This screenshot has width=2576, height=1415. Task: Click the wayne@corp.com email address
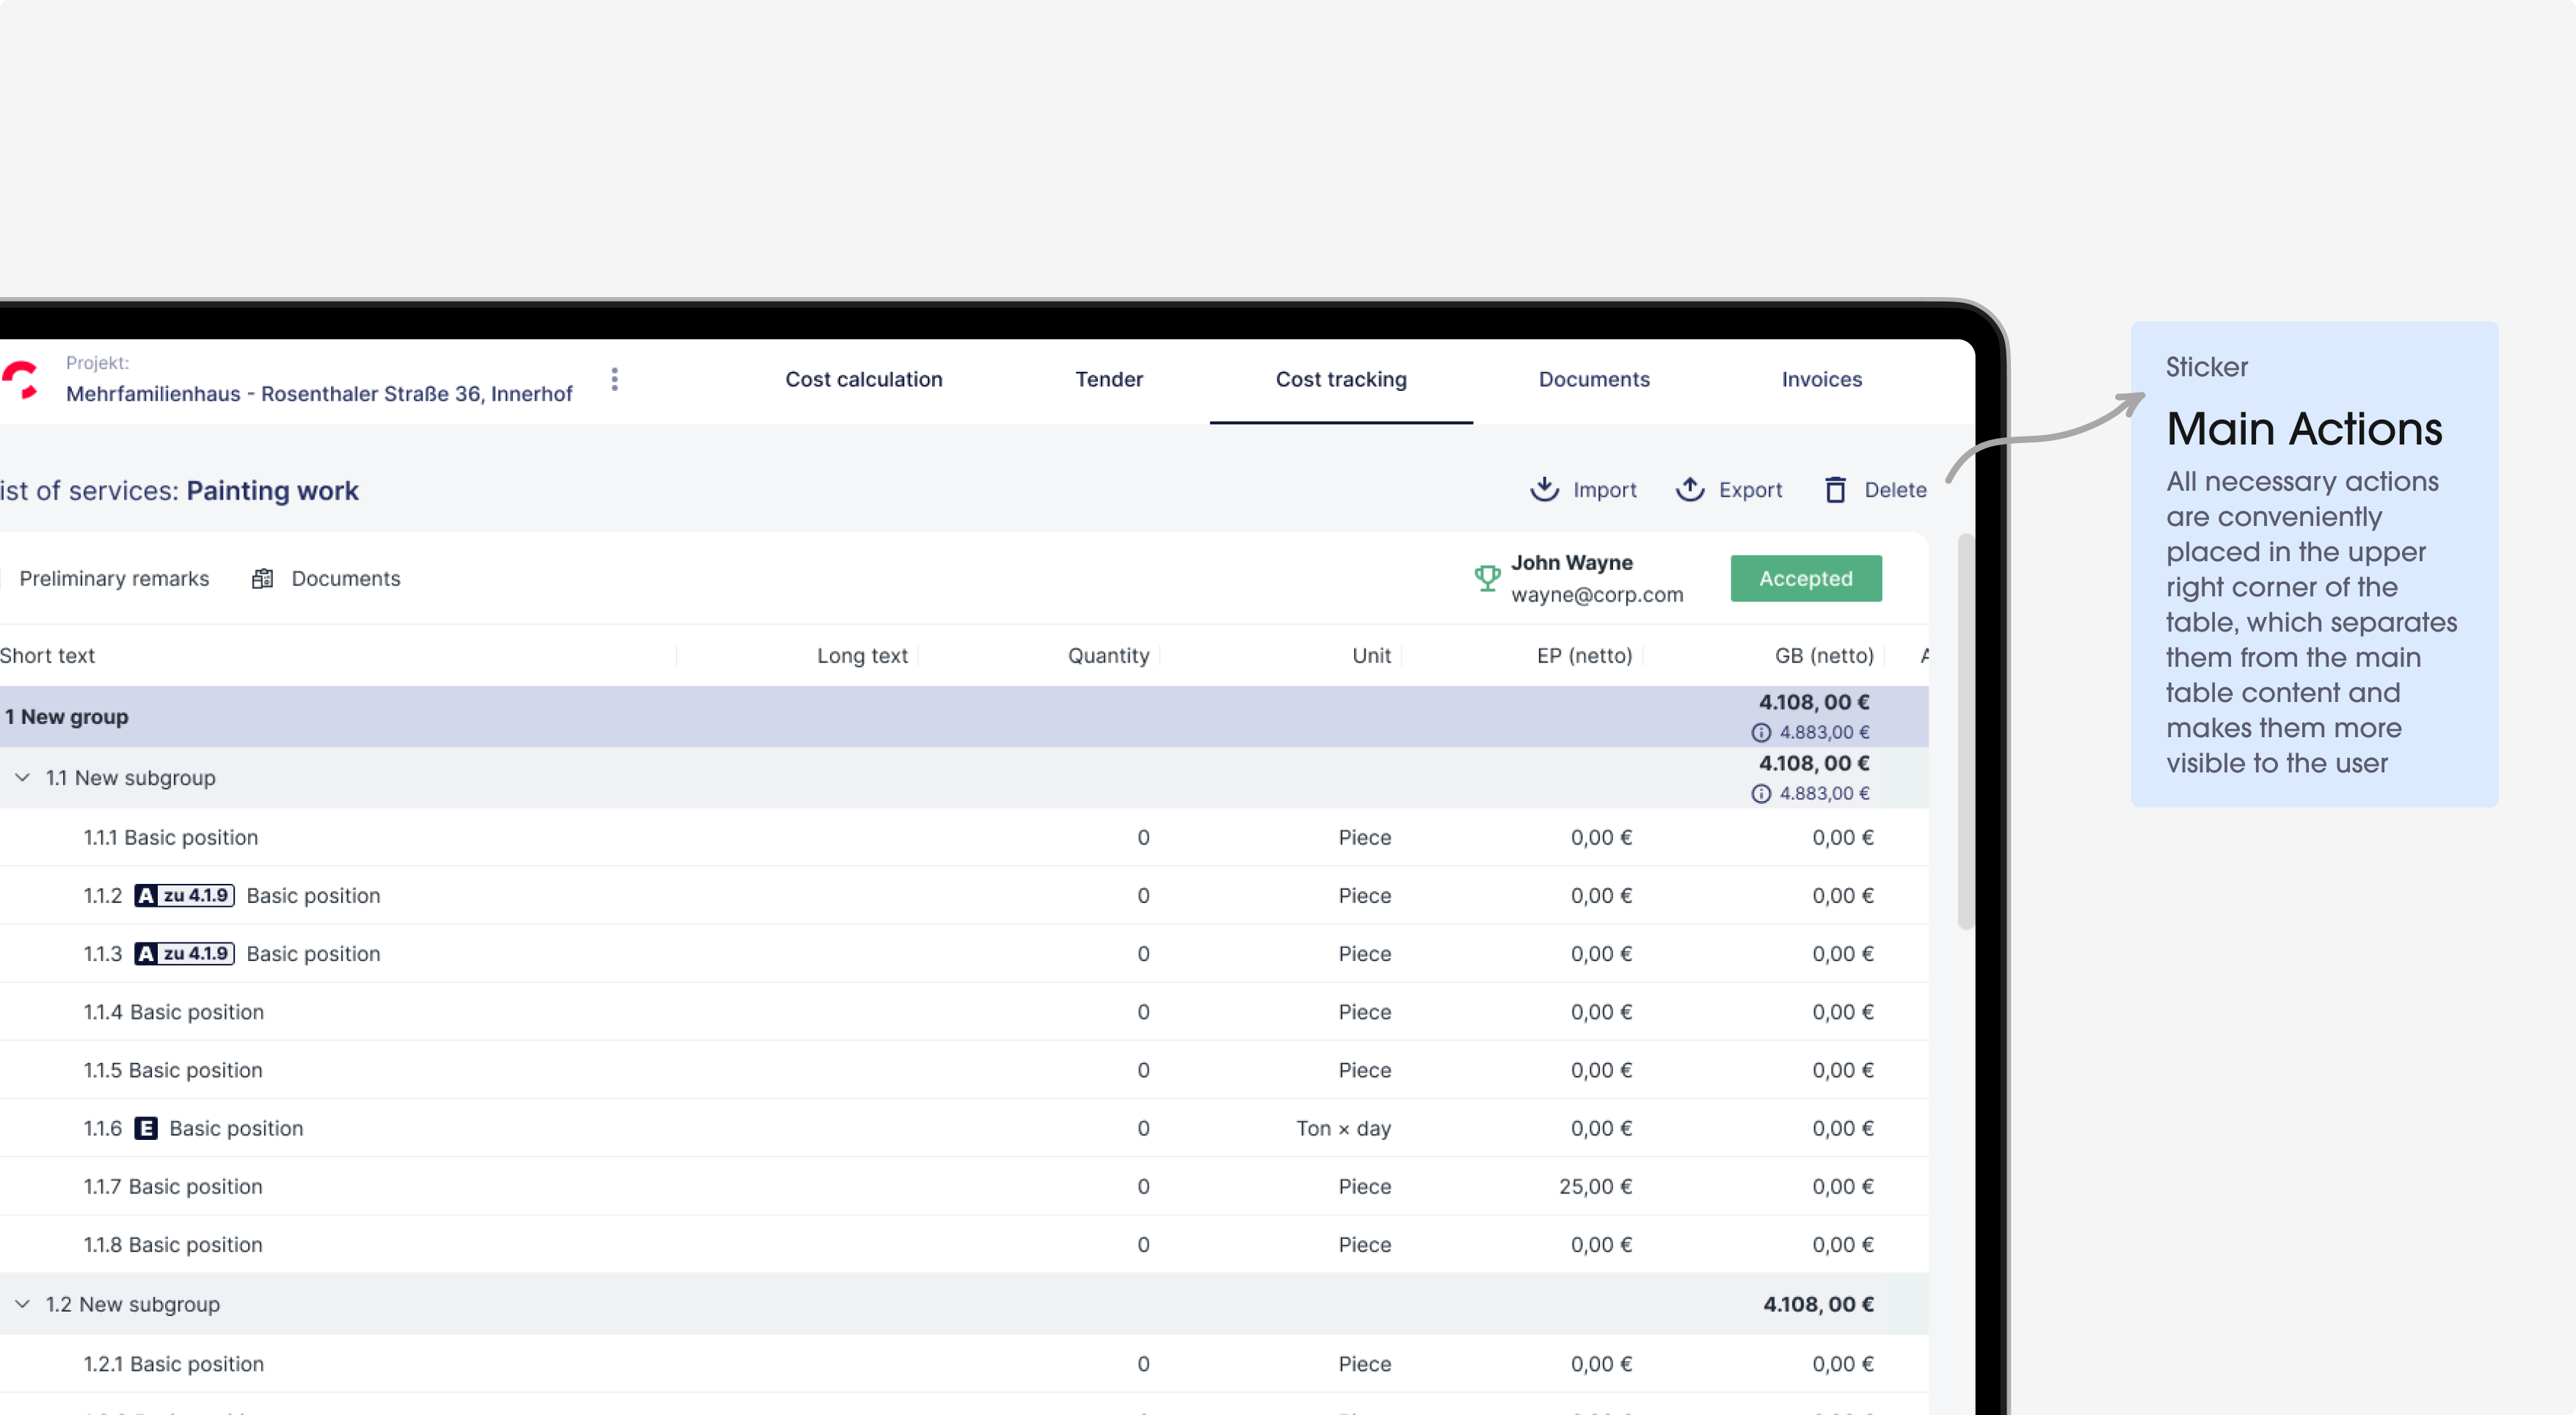click(1597, 595)
